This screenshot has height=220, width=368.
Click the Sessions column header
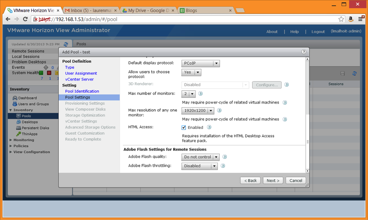(336, 84)
